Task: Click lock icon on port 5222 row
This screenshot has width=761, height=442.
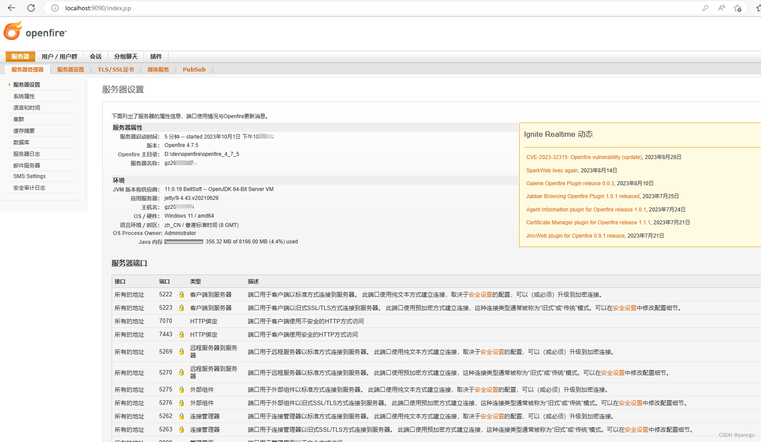Action: pyautogui.click(x=181, y=295)
